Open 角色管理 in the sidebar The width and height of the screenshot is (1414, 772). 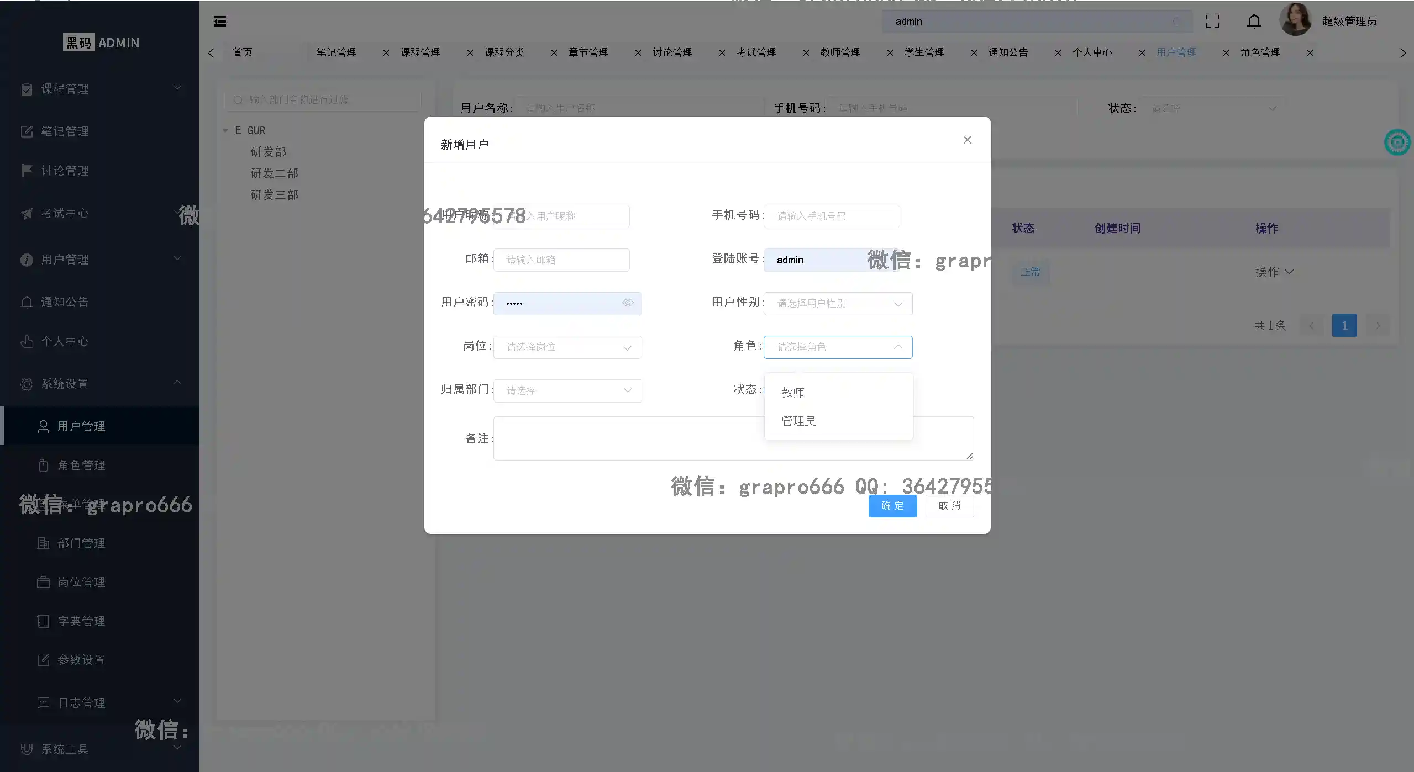tap(81, 466)
